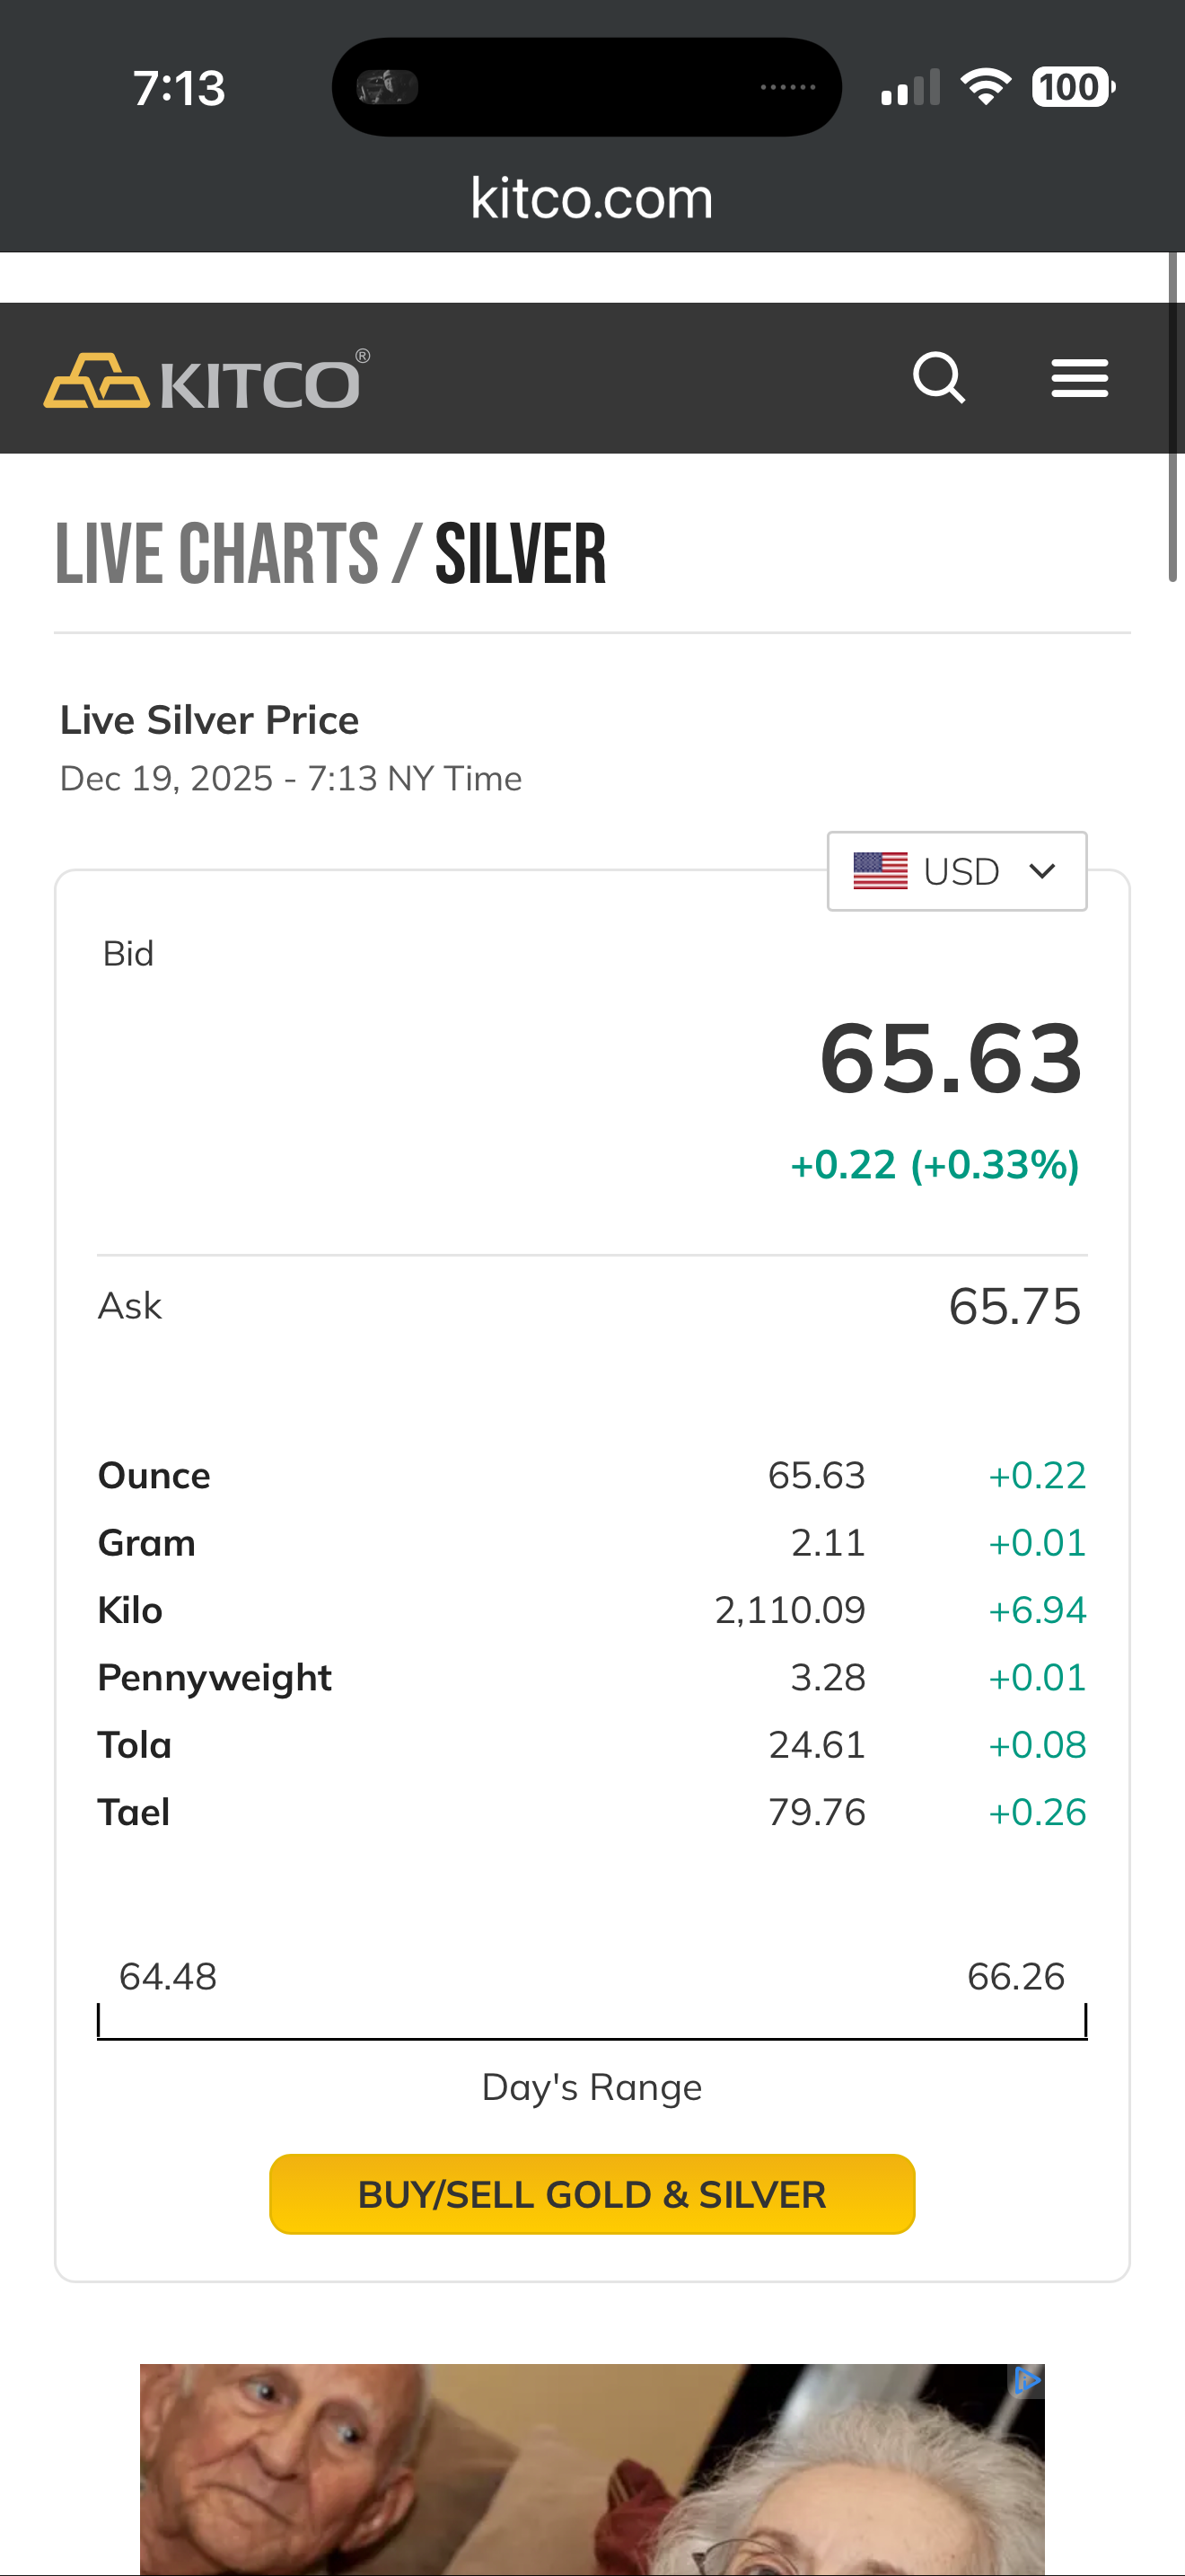Viewport: 1185px width, 2576px height.
Task: Tap the large 65.63 bid price
Action: click(x=950, y=1058)
